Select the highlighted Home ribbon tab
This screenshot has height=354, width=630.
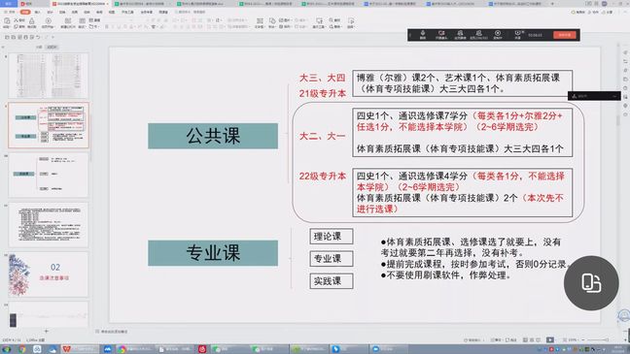tap(25, 12)
